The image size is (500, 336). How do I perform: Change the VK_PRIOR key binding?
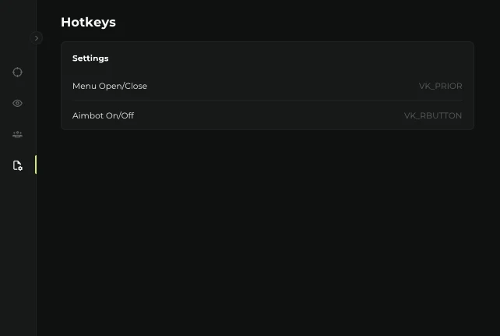click(x=440, y=86)
